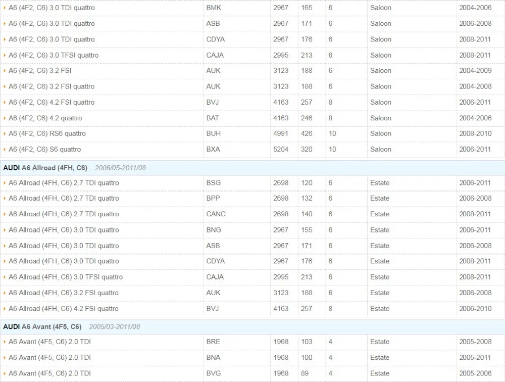Open the A6 (4F2, C6) 3.0 TFSI quattro saloon entry

coord(54,56)
